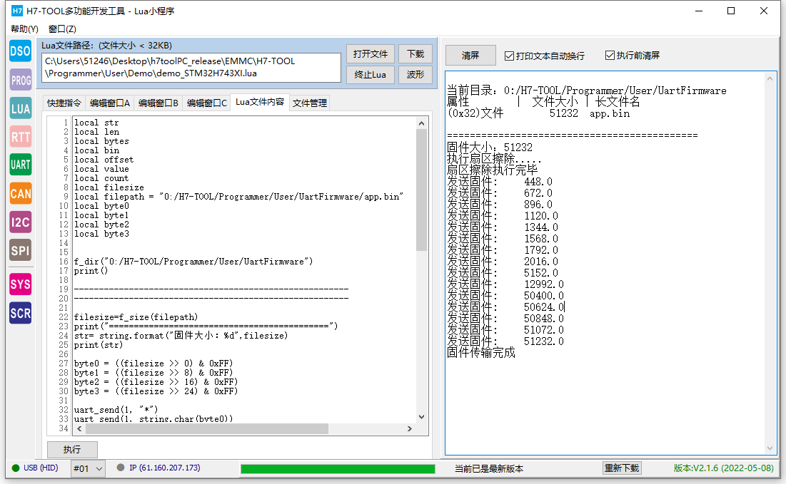
Task: Open the SCR screen icon
Action: coord(20,313)
